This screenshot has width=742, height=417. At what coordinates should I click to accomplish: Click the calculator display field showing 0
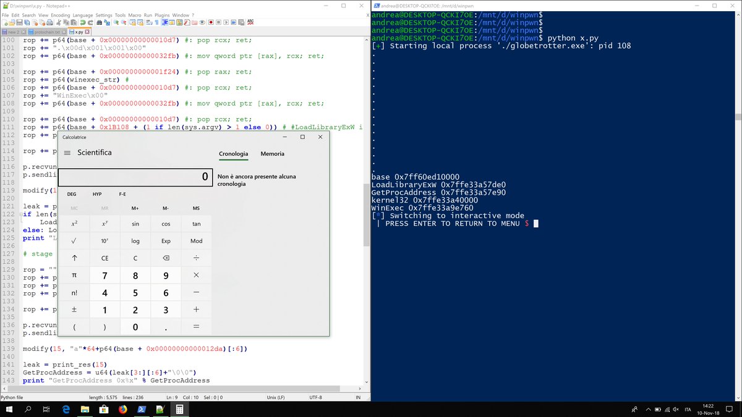[x=135, y=177]
